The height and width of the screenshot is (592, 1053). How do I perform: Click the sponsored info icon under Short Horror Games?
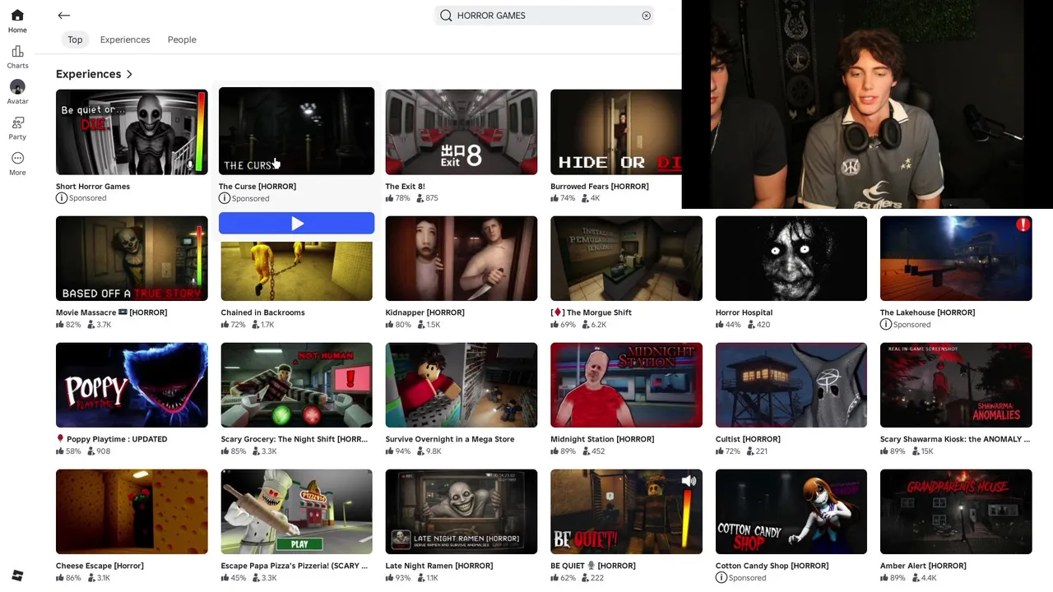pyautogui.click(x=61, y=198)
